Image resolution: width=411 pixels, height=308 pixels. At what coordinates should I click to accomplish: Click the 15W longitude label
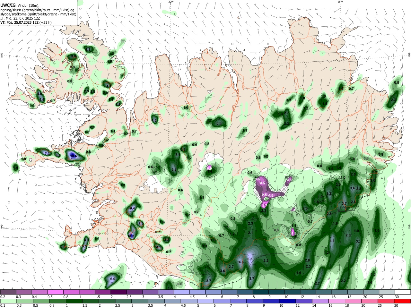click(x=340, y=2)
